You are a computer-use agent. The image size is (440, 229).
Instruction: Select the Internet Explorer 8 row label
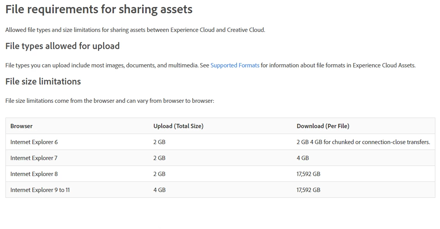(x=34, y=174)
